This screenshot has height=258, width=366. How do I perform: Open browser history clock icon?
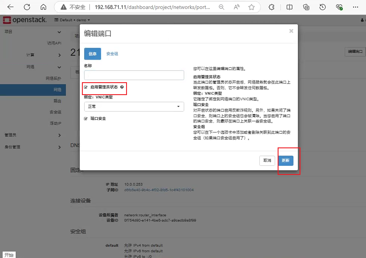323,7
